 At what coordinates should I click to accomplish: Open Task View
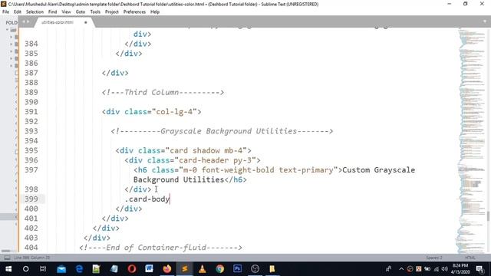43,269
